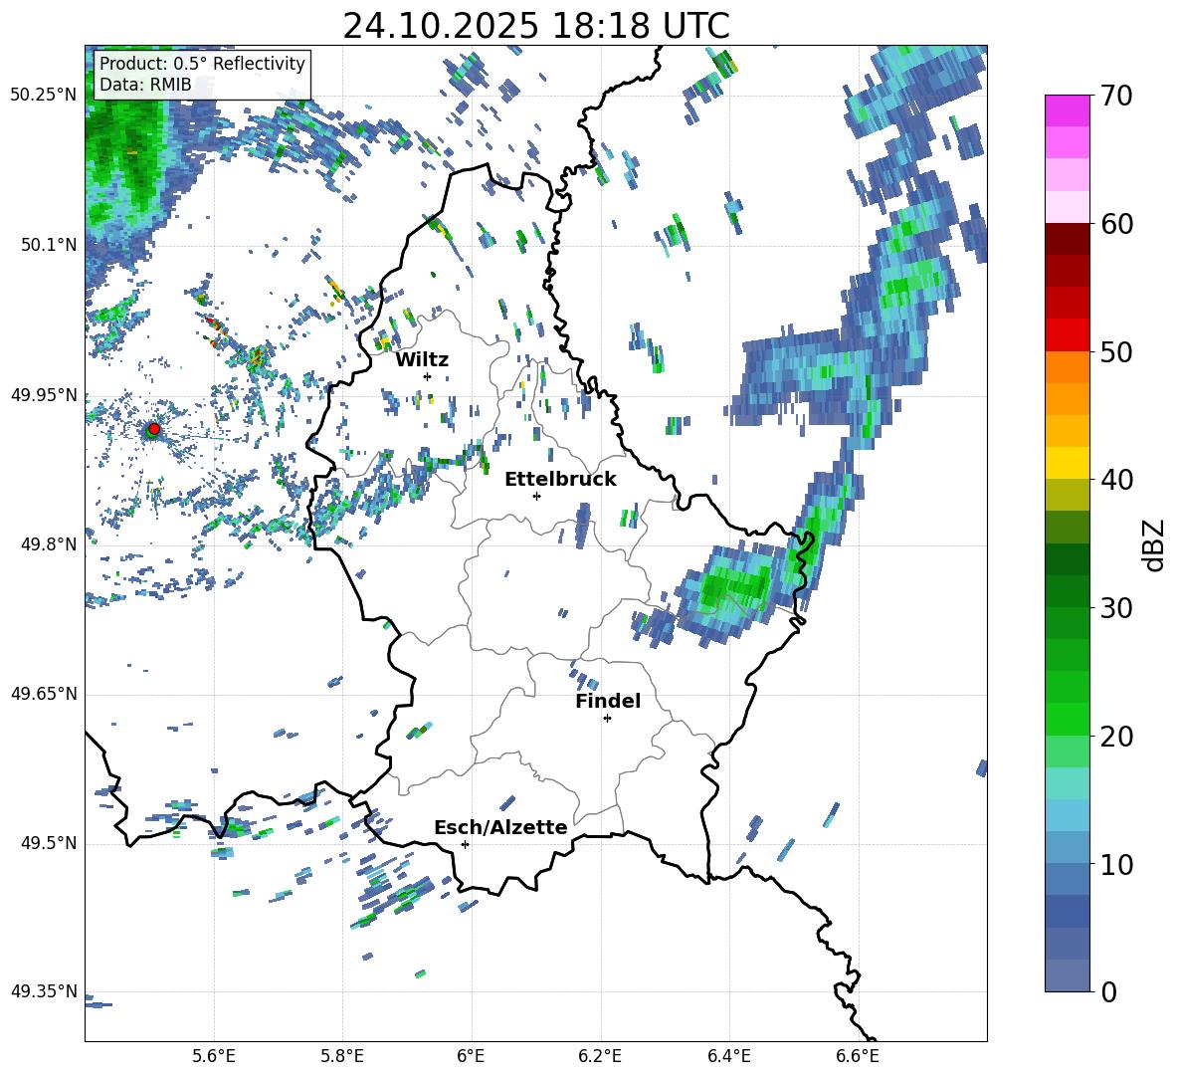Click the 6.4°E longitude label
Image resolution: width=1178 pixels, height=1076 pixels.
coord(728,1056)
